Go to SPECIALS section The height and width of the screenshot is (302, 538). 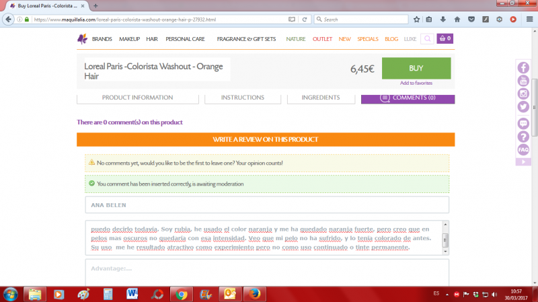(x=367, y=39)
